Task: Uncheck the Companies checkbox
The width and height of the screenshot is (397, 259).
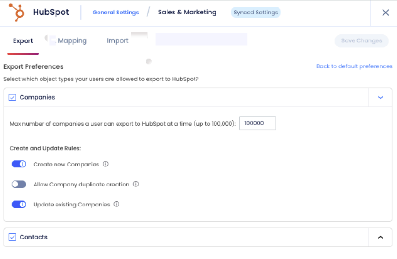Action: point(13,98)
